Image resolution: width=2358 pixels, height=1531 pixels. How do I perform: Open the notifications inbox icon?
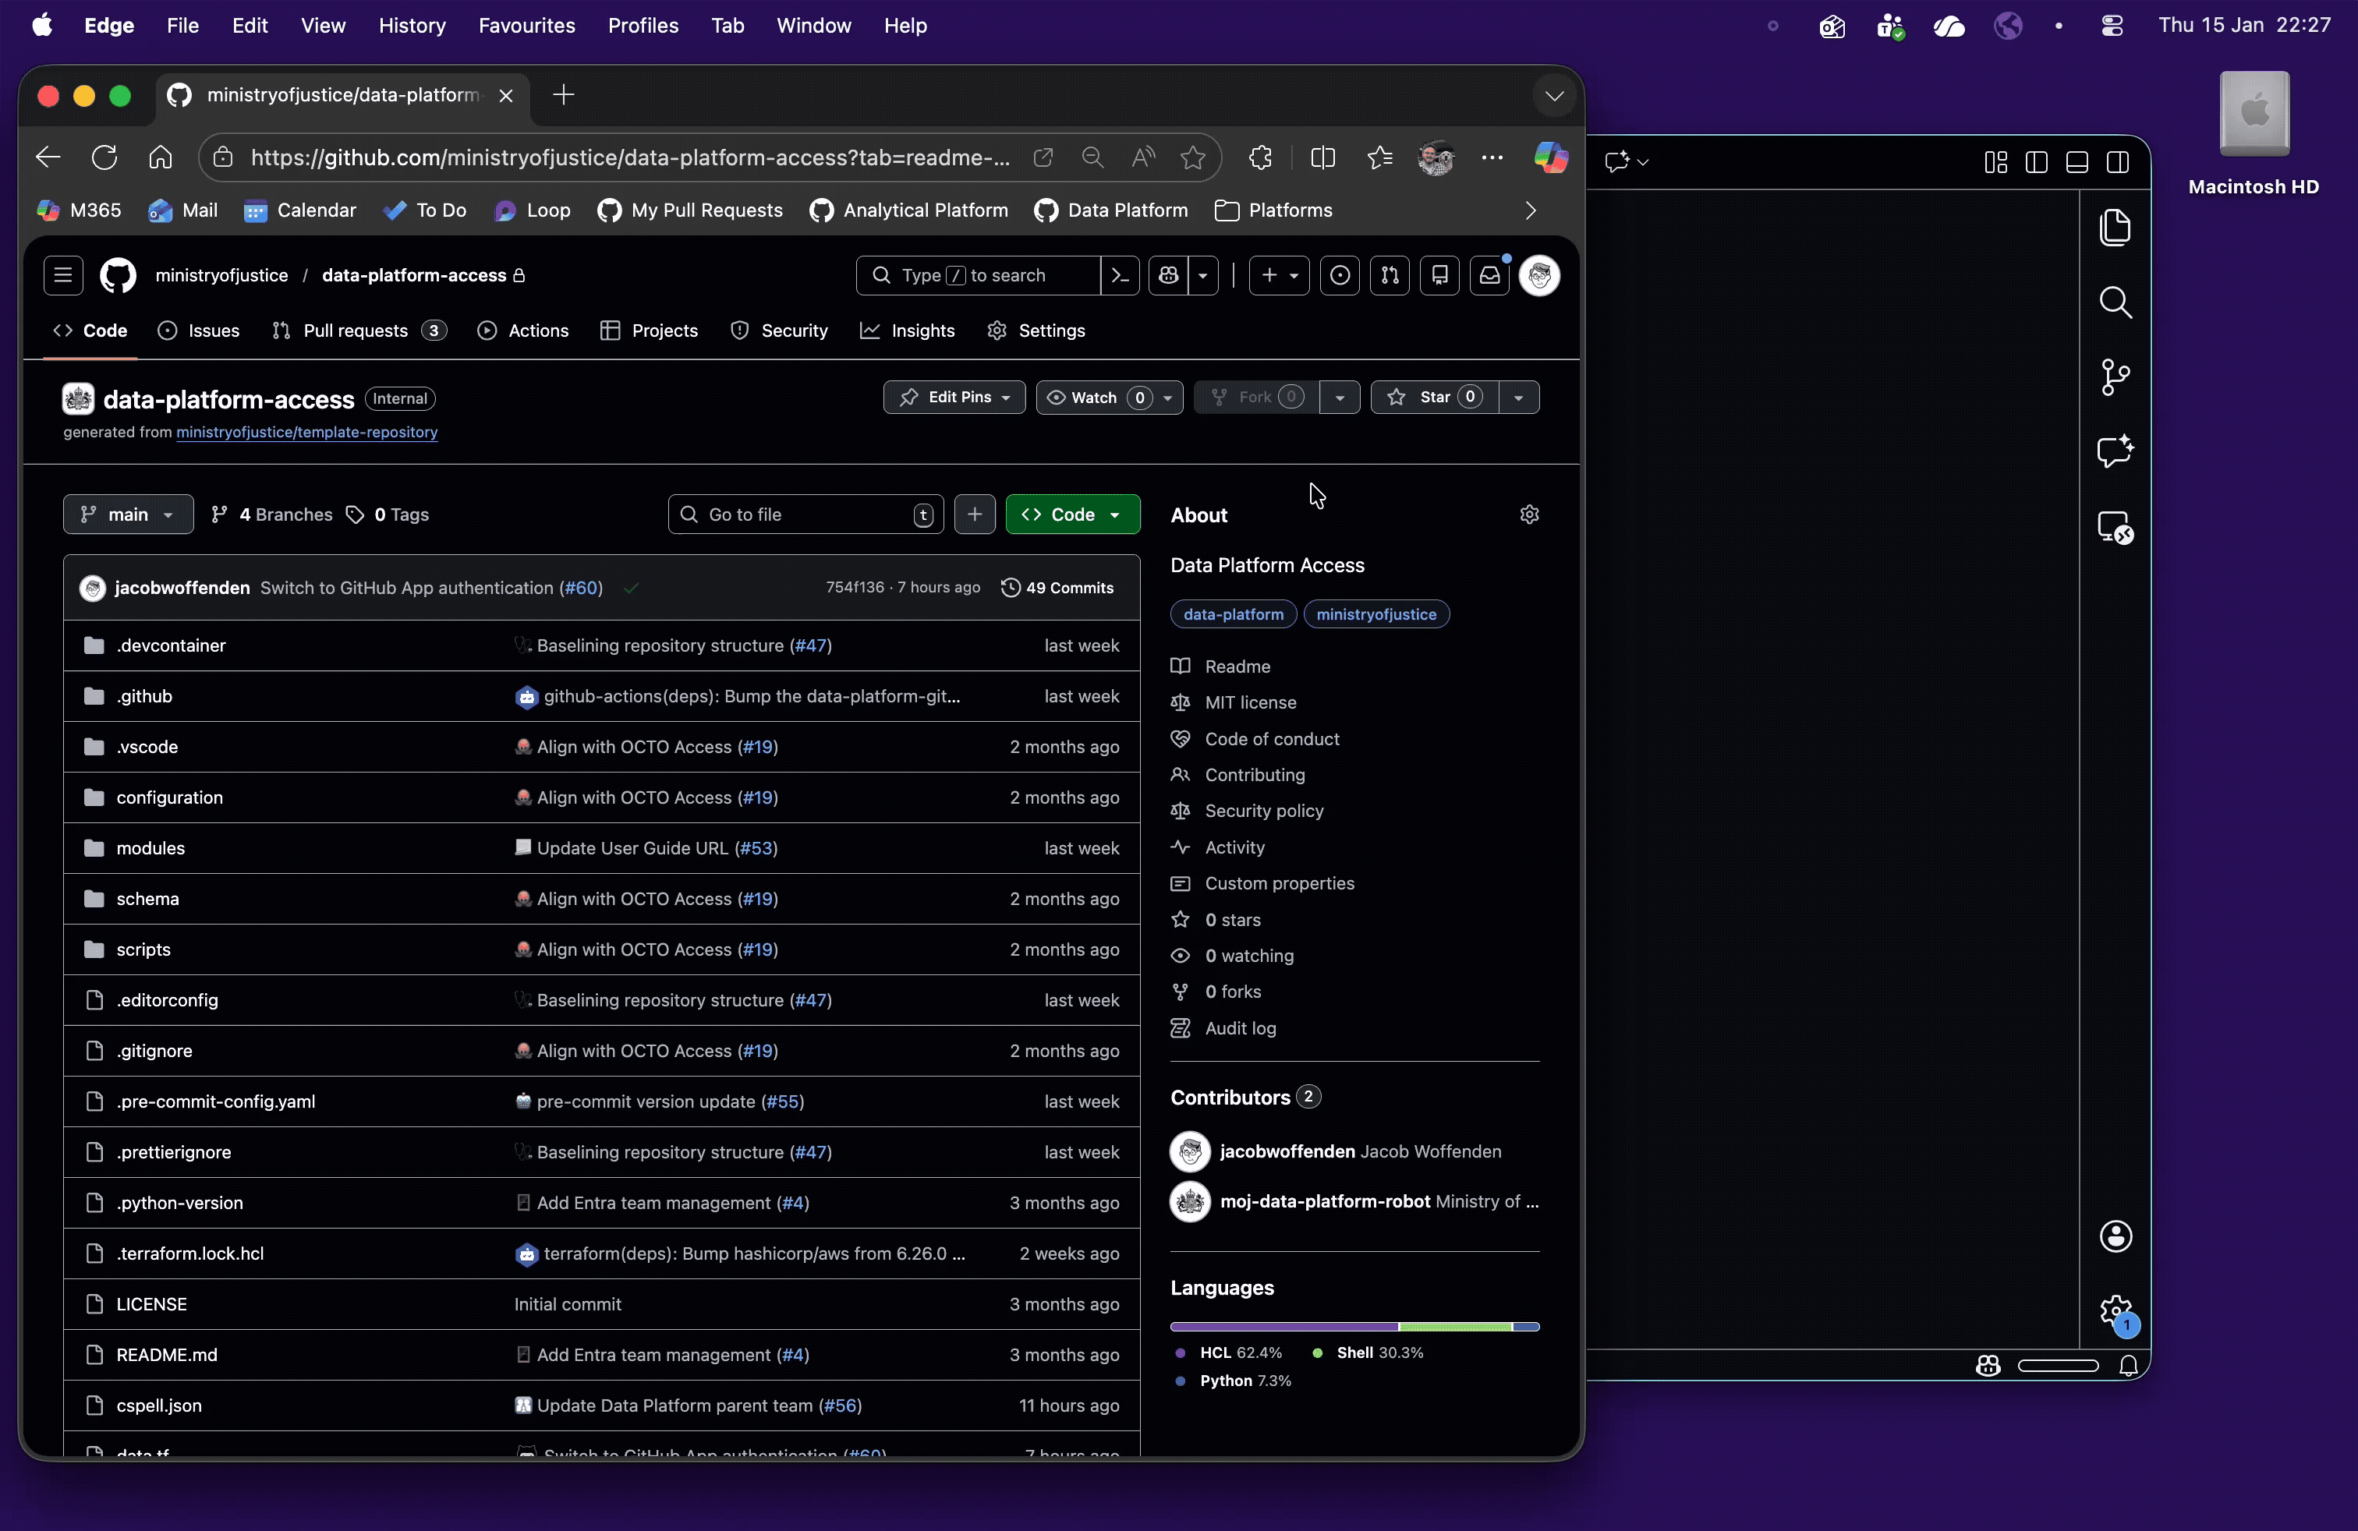1489,275
